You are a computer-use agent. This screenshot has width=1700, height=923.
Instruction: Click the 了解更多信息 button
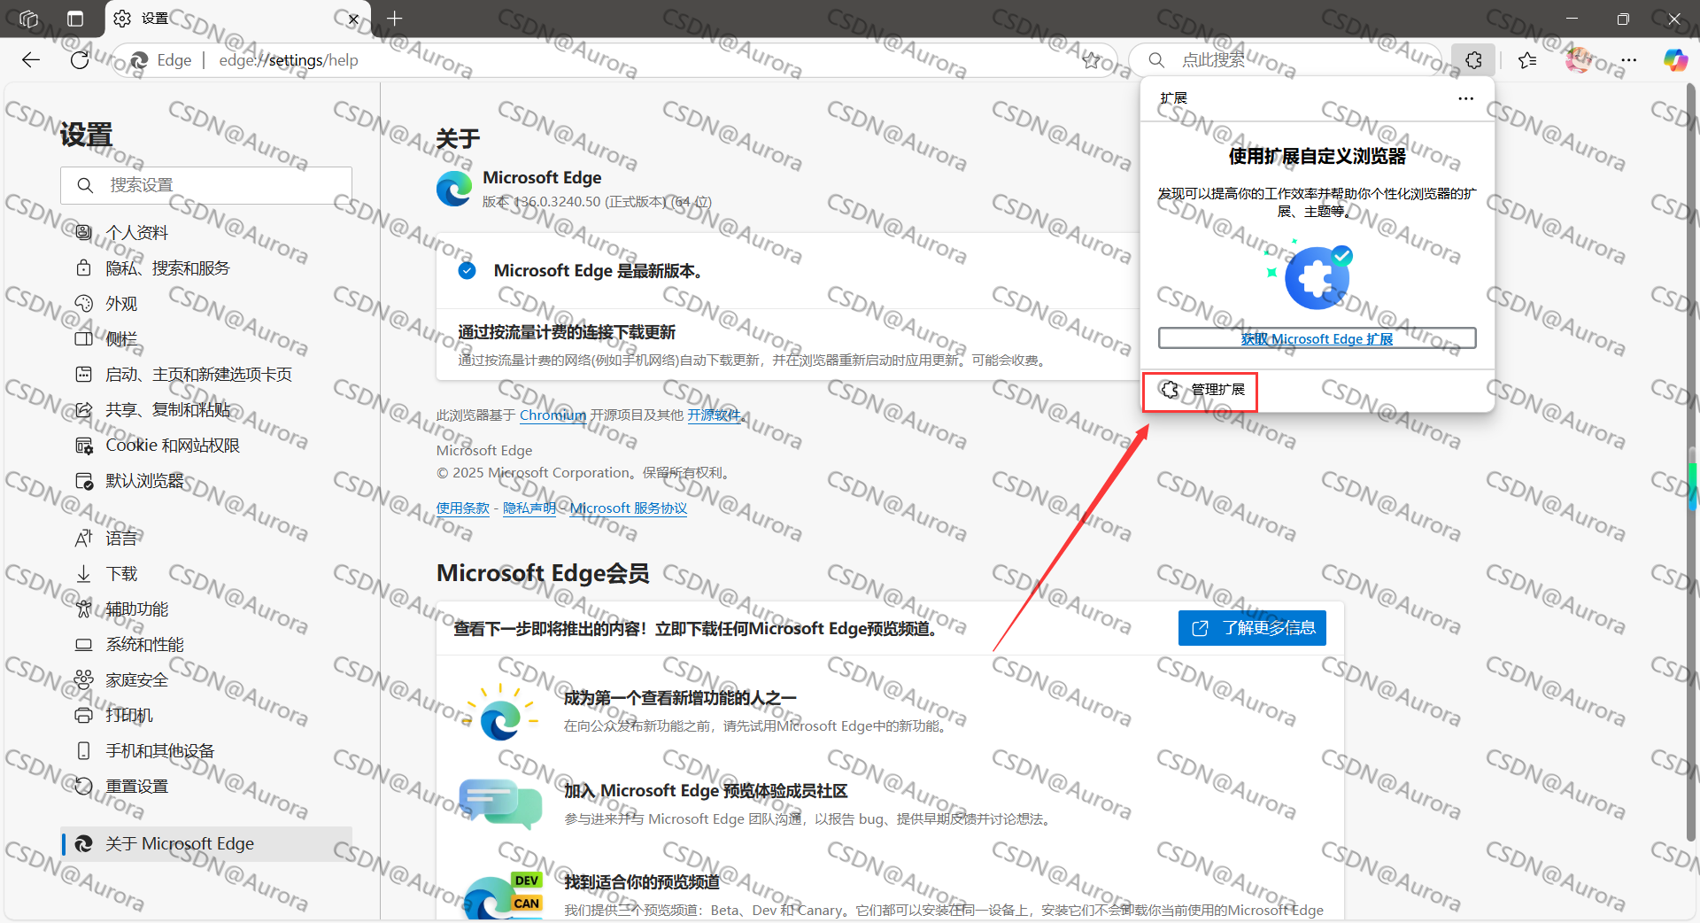pos(1252,628)
